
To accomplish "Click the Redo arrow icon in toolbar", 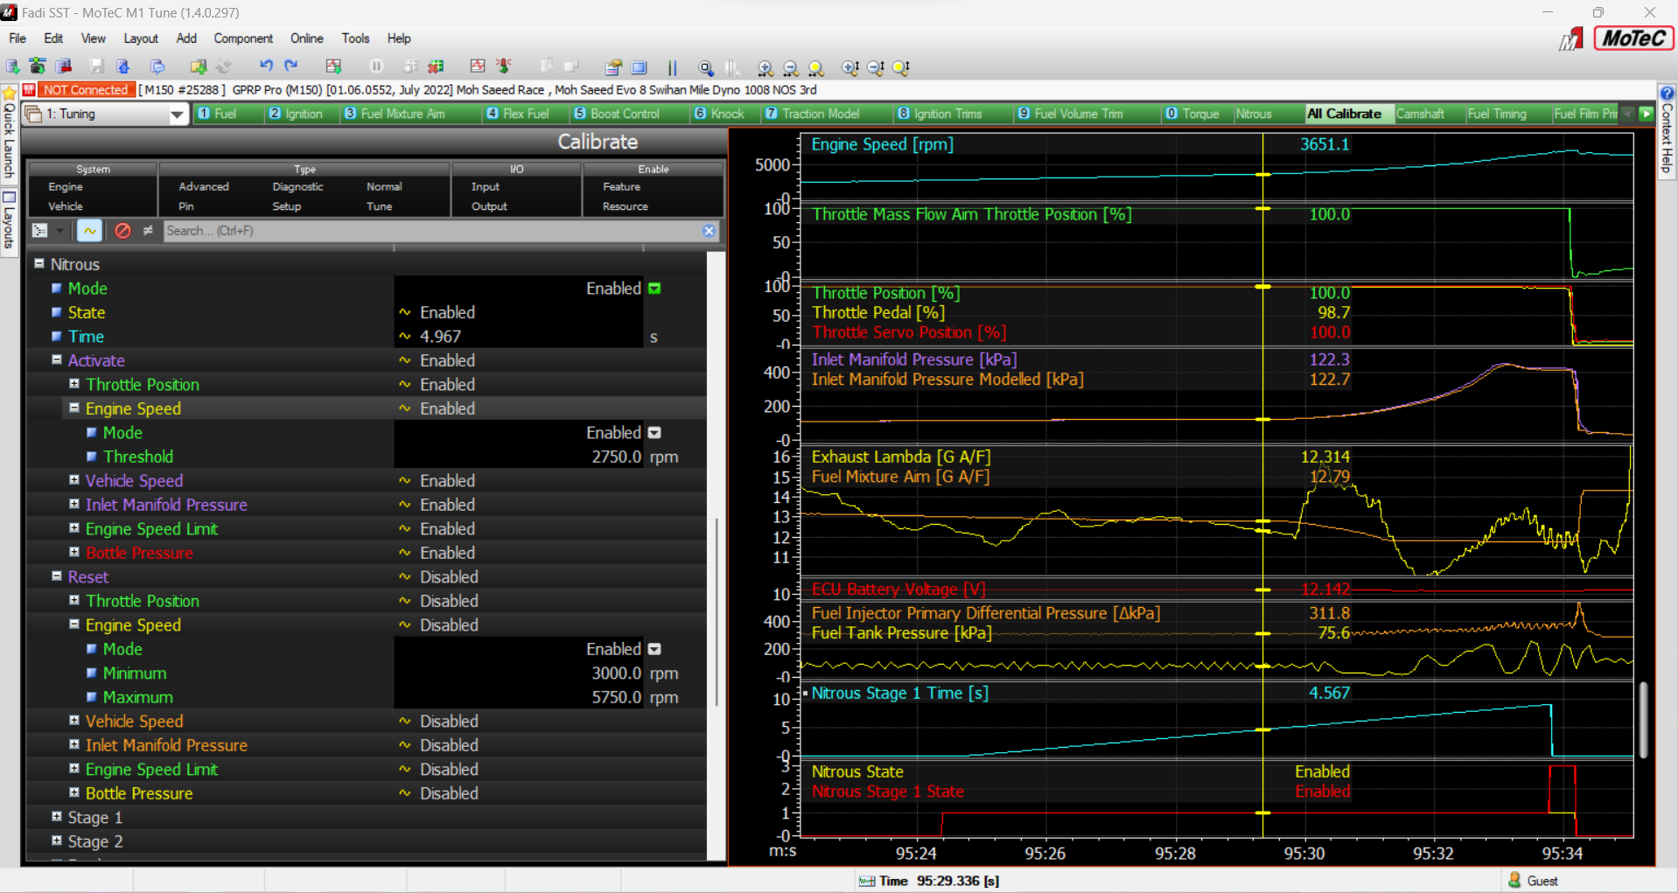I will tap(291, 66).
